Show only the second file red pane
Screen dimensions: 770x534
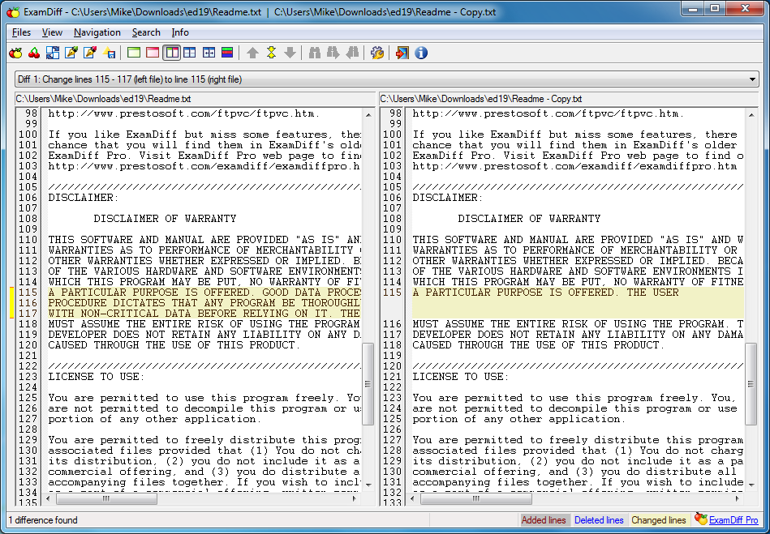coord(153,53)
